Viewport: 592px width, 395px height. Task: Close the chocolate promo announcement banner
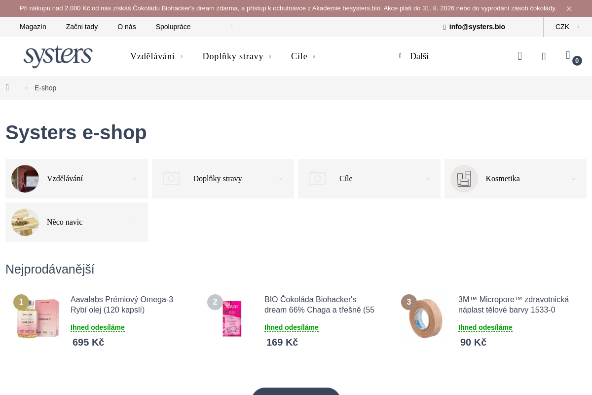[x=569, y=8]
